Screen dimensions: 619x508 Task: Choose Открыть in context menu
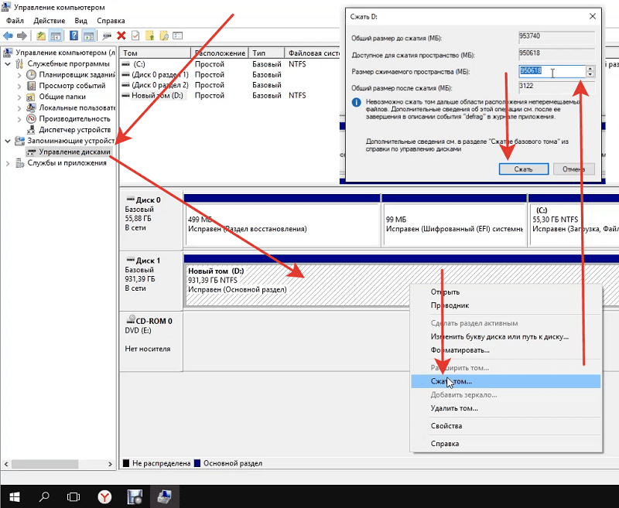[x=506, y=292]
